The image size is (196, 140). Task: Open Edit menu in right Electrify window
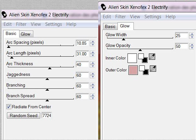[x=107, y=17]
